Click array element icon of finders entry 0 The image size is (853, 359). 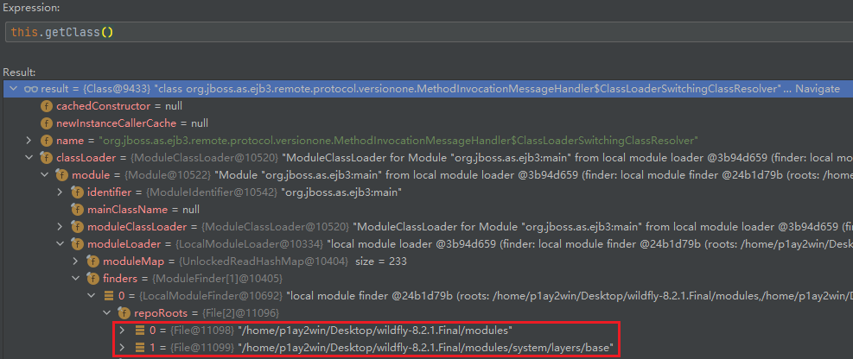point(109,296)
